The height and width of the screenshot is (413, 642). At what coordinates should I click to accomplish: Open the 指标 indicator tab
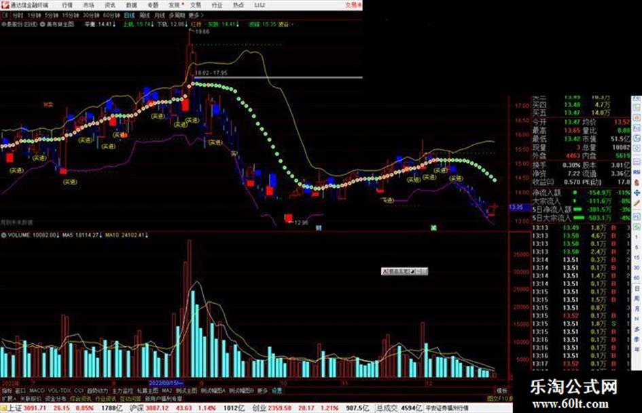tap(7, 391)
